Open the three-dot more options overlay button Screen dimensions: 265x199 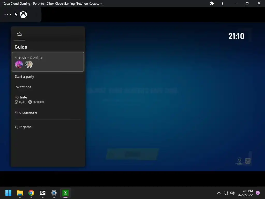click(x=8, y=15)
